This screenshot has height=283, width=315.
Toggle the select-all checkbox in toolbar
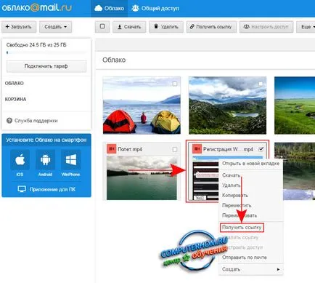pyautogui.click(x=102, y=26)
